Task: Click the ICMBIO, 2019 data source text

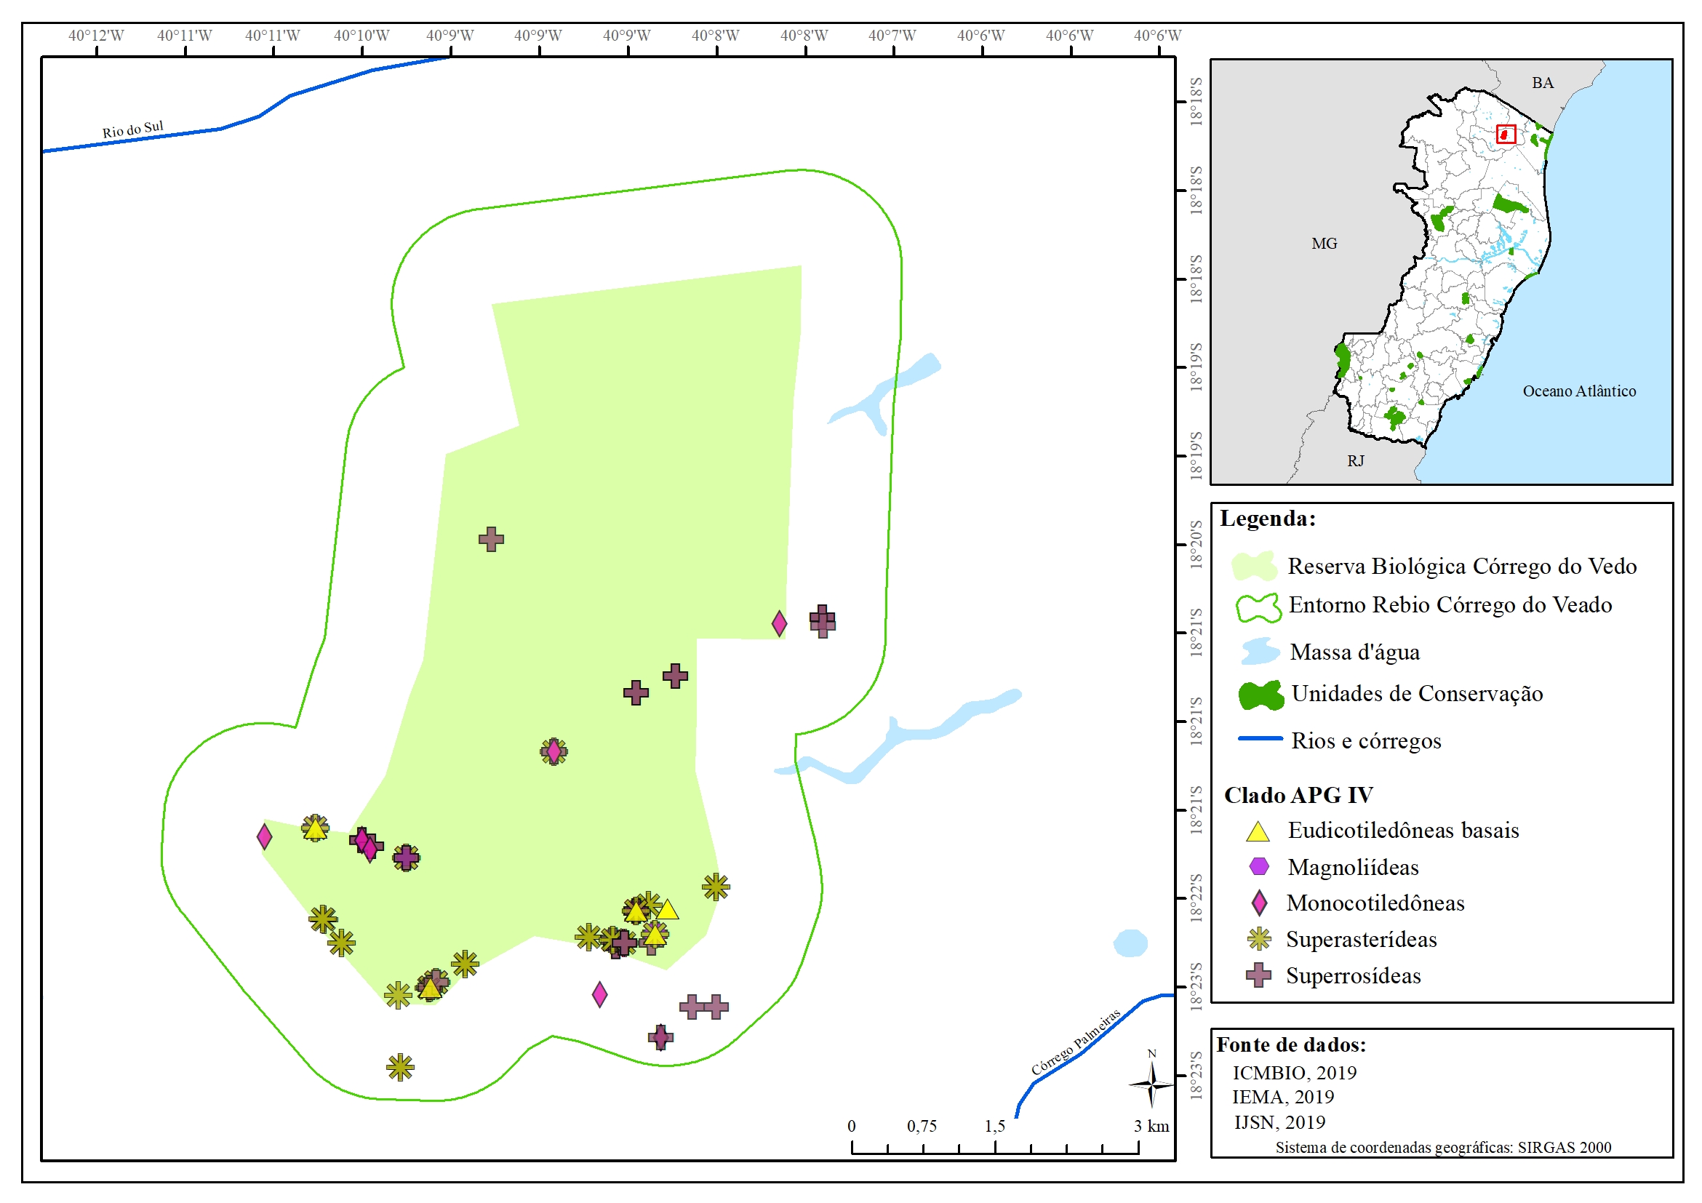Action: coord(1293,1073)
